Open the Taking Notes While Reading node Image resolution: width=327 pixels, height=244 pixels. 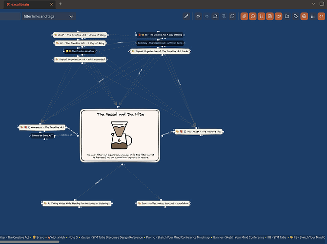[77, 203]
